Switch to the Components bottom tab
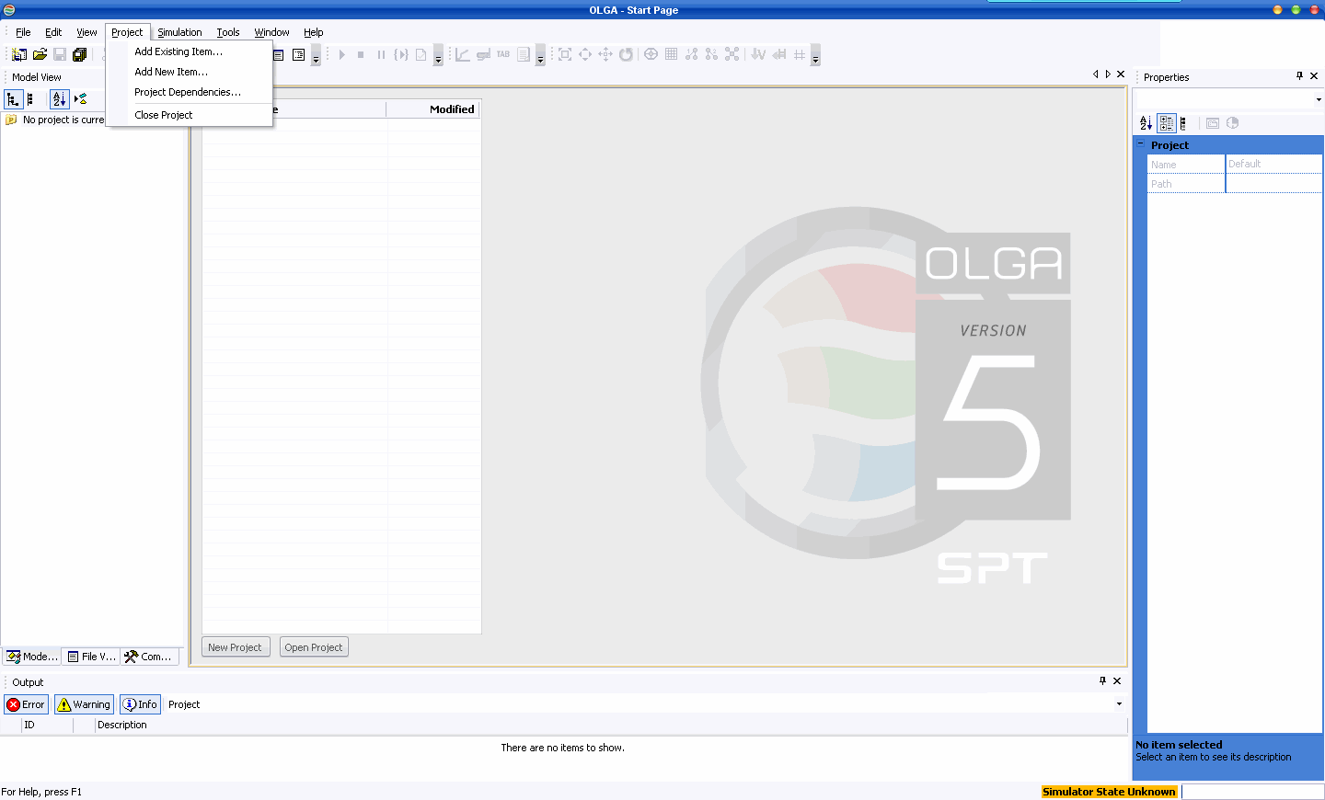Screen dimensions: 1325x800 148,657
